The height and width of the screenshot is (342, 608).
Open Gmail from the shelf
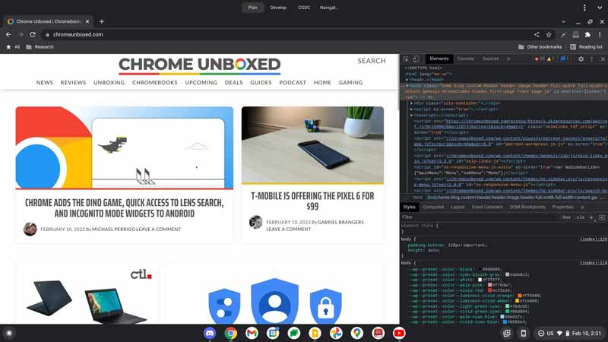(x=252, y=333)
